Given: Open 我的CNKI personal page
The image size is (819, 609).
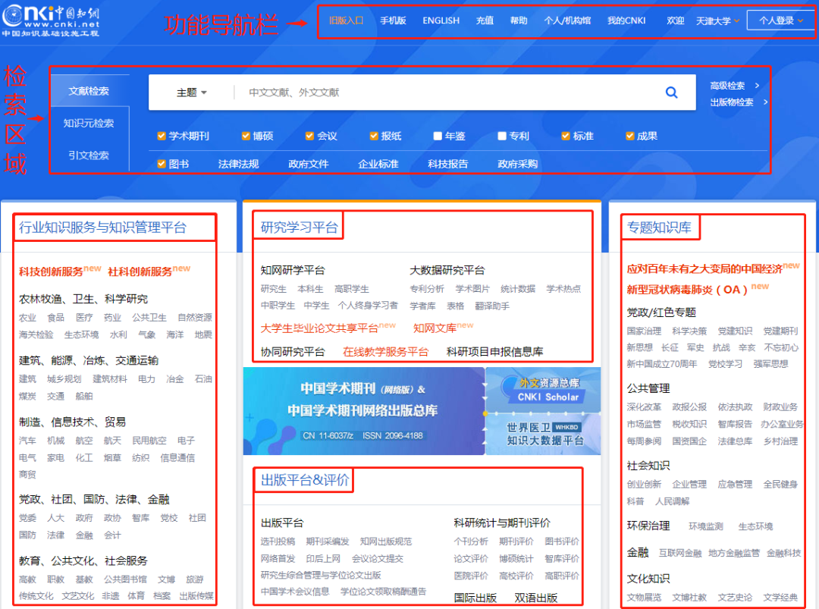Looking at the screenshot, I should pyautogui.click(x=626, y=20).
